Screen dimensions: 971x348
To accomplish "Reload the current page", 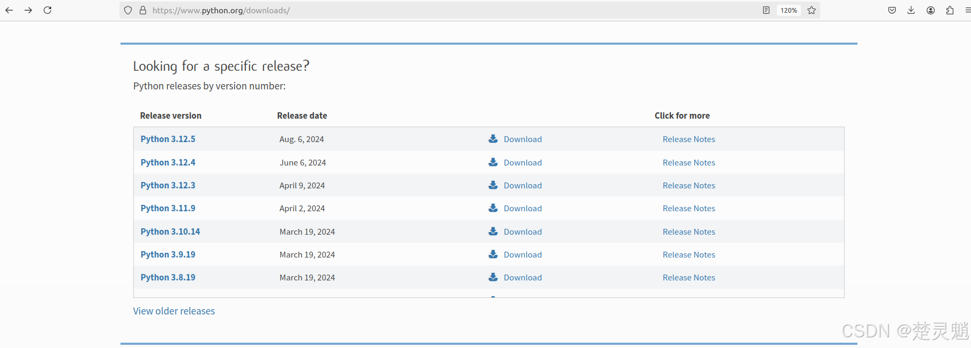I will (47, 10).
